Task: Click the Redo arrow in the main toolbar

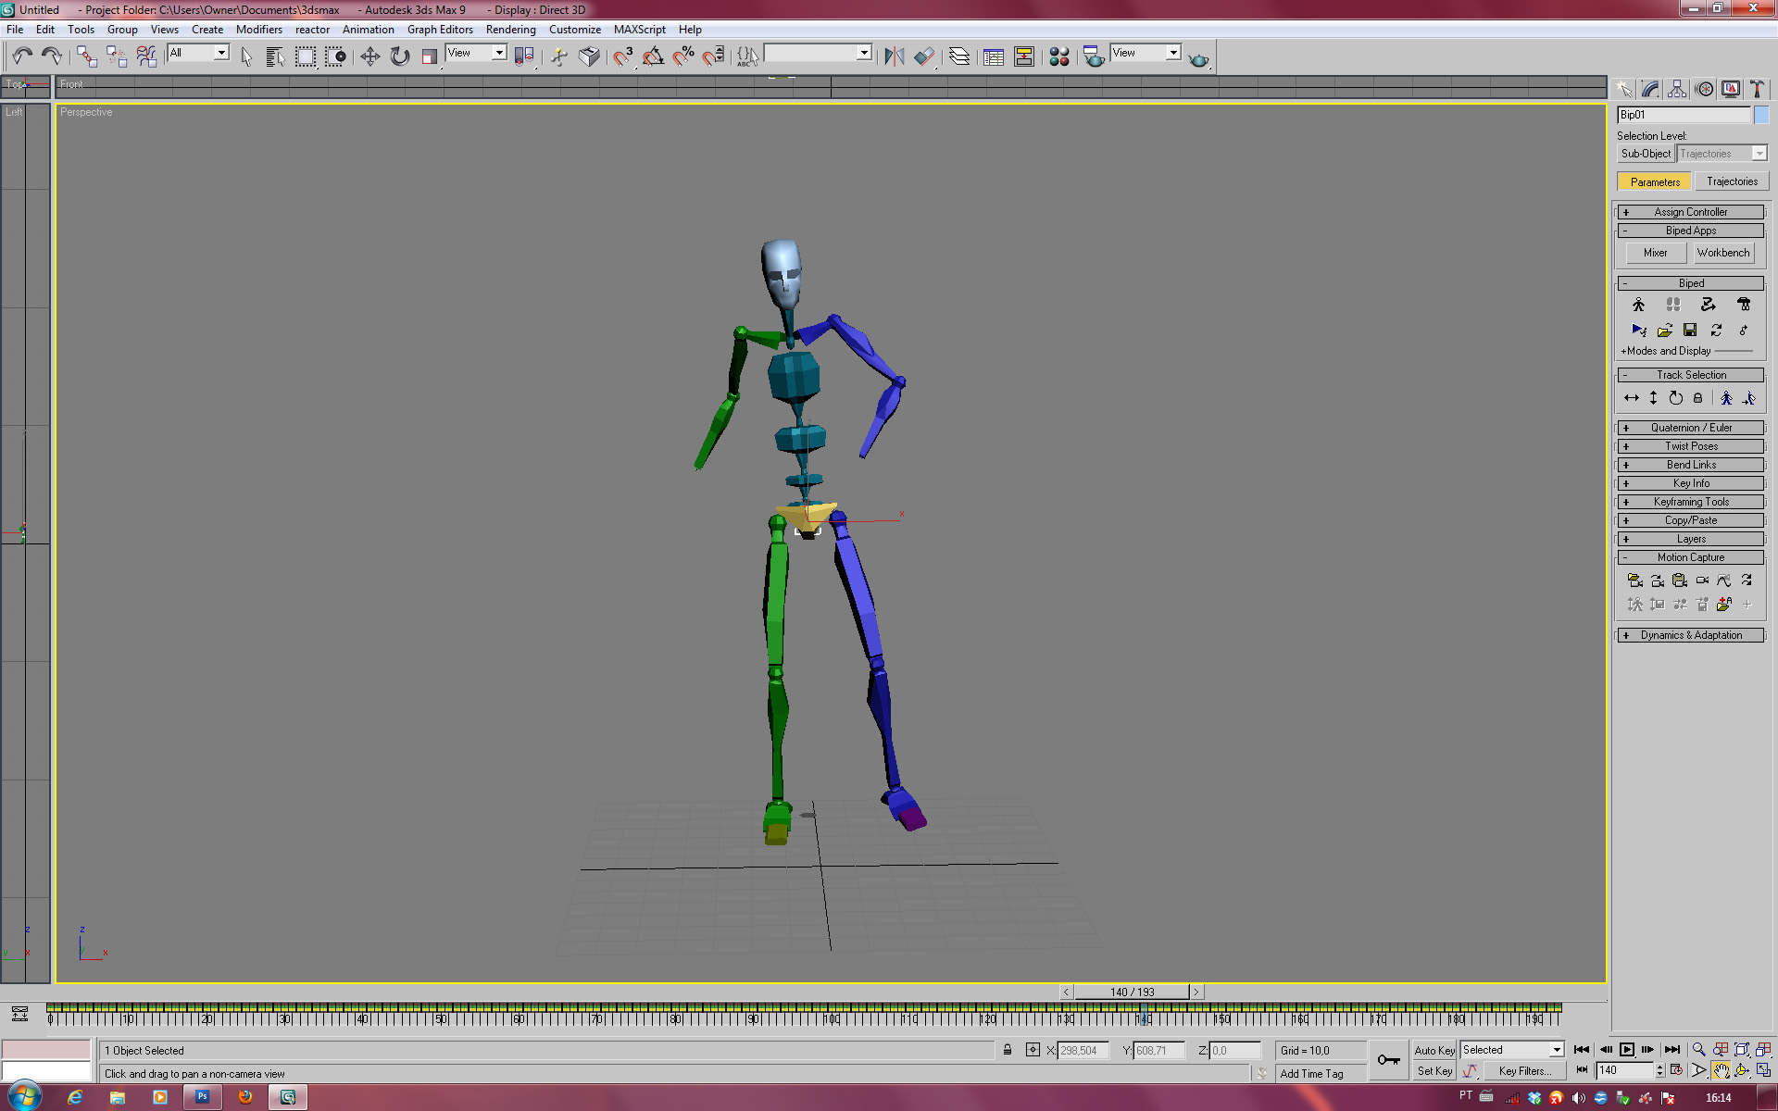Action: [52, 56]
